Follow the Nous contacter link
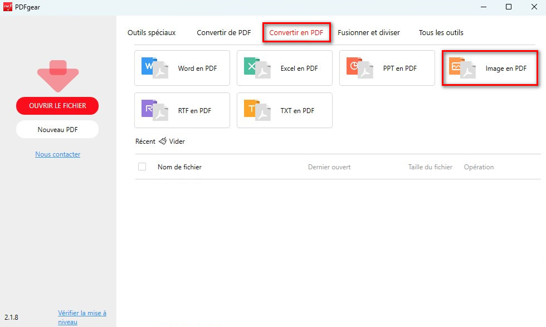 (57, 154)
